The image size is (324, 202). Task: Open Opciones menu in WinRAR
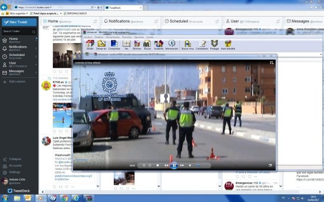click(x=139, y=37)
